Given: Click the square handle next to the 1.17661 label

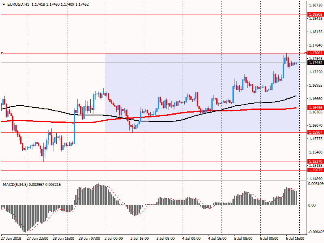Looking at the screenshot, I should (x=306, y=53).
